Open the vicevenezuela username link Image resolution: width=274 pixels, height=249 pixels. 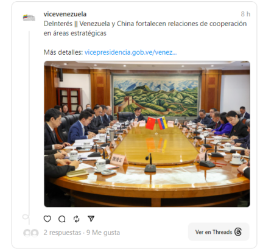point(65,14)
